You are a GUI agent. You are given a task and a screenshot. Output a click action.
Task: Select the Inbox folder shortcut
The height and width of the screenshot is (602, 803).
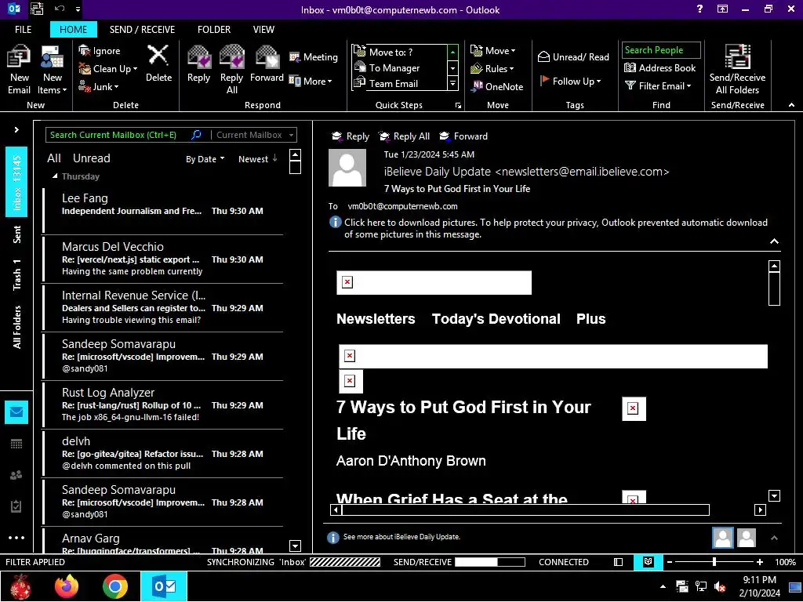tap(16, 182)
